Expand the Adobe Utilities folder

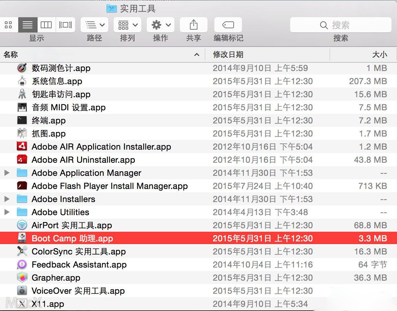(x=7, y=212)
